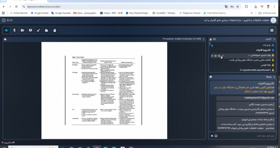Image resolution: width=280 pixels, height=148 pixels.
Task: Click the active microphone indicator in users list
Action: click(x=212, y=46)
